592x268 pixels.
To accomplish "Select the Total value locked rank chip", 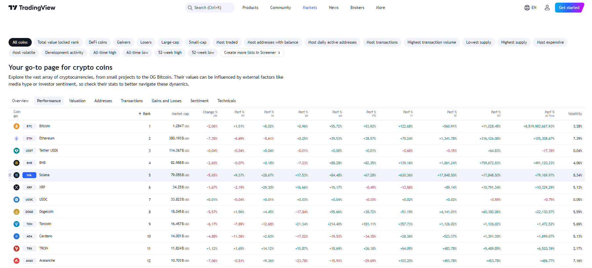I will tap(58, 42).
